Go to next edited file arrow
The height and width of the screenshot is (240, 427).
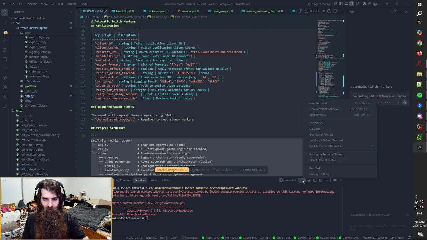click(x=265, y=170)
